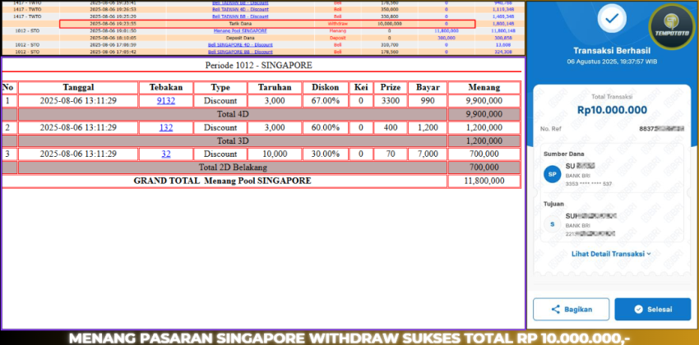Click the Deposit Dana history row text
The height and width of the screenshot is (345, 699).
(240, 38)
